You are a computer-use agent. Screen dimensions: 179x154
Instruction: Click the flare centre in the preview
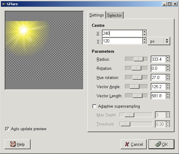pos(23,30)
